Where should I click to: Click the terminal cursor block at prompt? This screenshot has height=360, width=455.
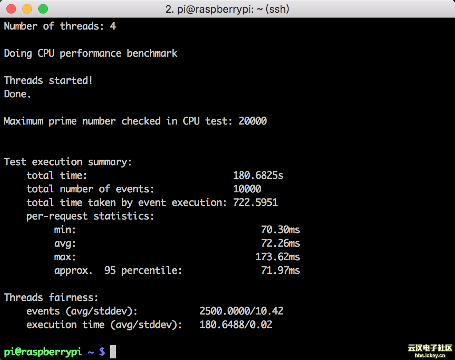click(x=113, y=352)
